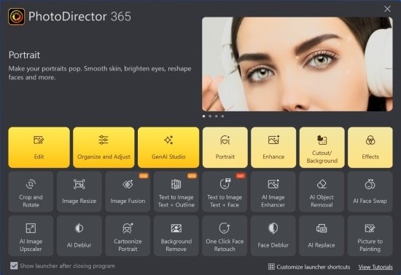
Task: Launch AI Face Swap
Action: click(x=370, y=191)
